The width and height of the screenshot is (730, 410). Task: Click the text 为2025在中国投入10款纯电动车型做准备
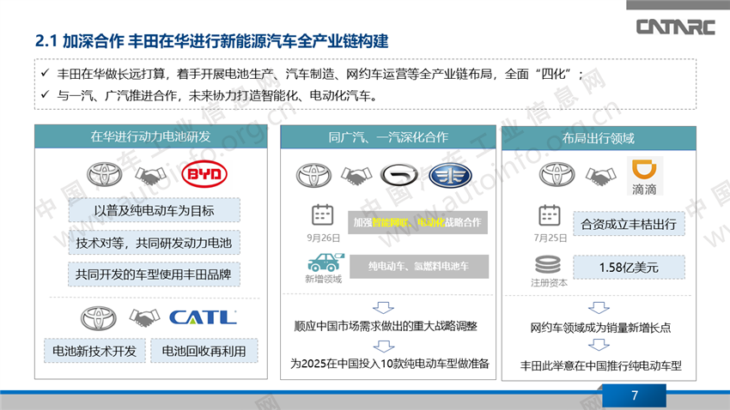click(390, 364)
